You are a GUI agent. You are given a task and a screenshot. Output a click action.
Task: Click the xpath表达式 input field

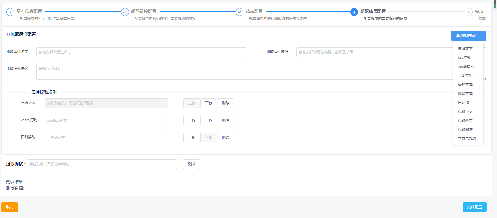pos(106,120)
